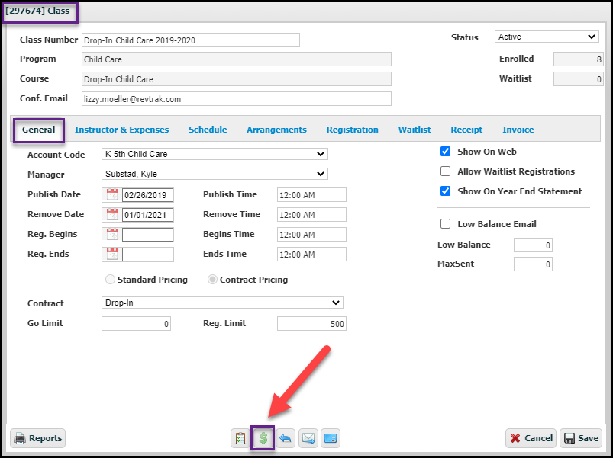The image size is (613, 458).
Task: Click the send email envelope icon
Action: (308, 438)
